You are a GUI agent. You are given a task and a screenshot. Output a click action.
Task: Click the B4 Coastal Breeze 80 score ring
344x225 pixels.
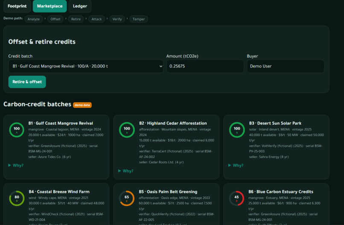coord(17,198)
